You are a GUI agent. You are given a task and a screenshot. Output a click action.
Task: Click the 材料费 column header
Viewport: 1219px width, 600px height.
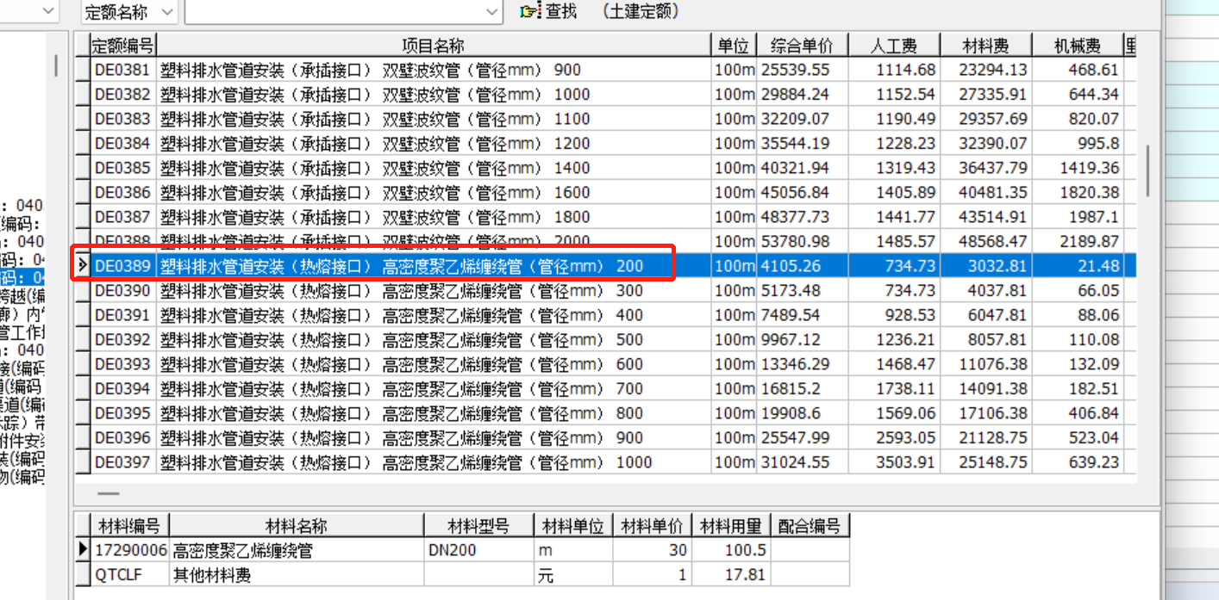pyautogui.click(x=986, y=46)
